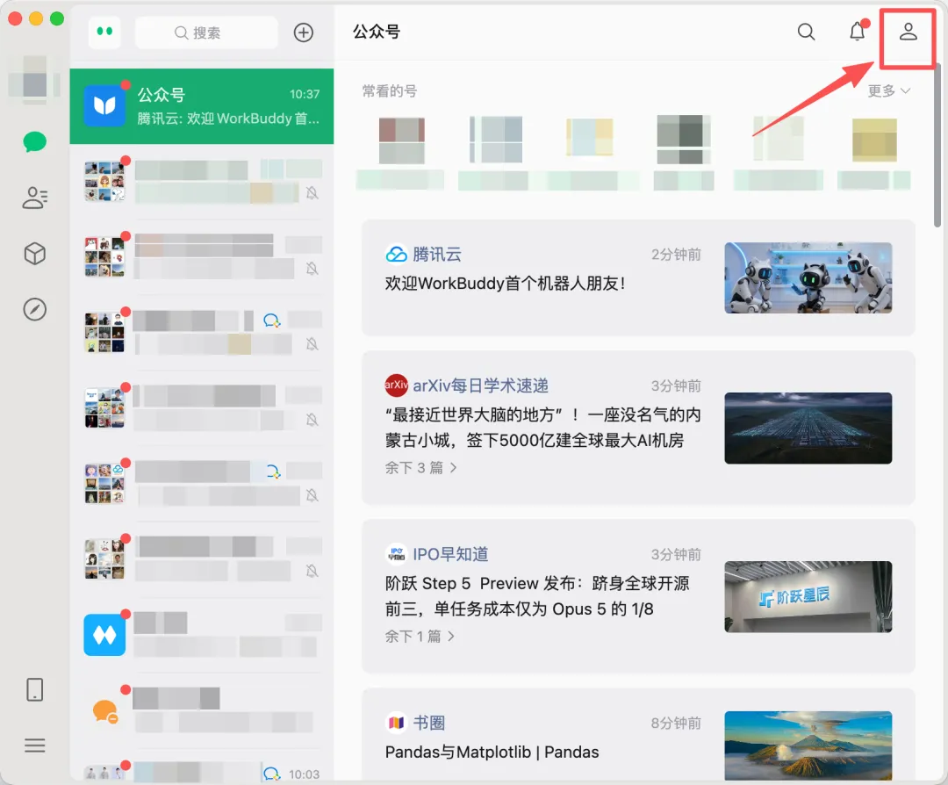
Task: Click the macOS yellow minimize window button
Action: point(36,18)
